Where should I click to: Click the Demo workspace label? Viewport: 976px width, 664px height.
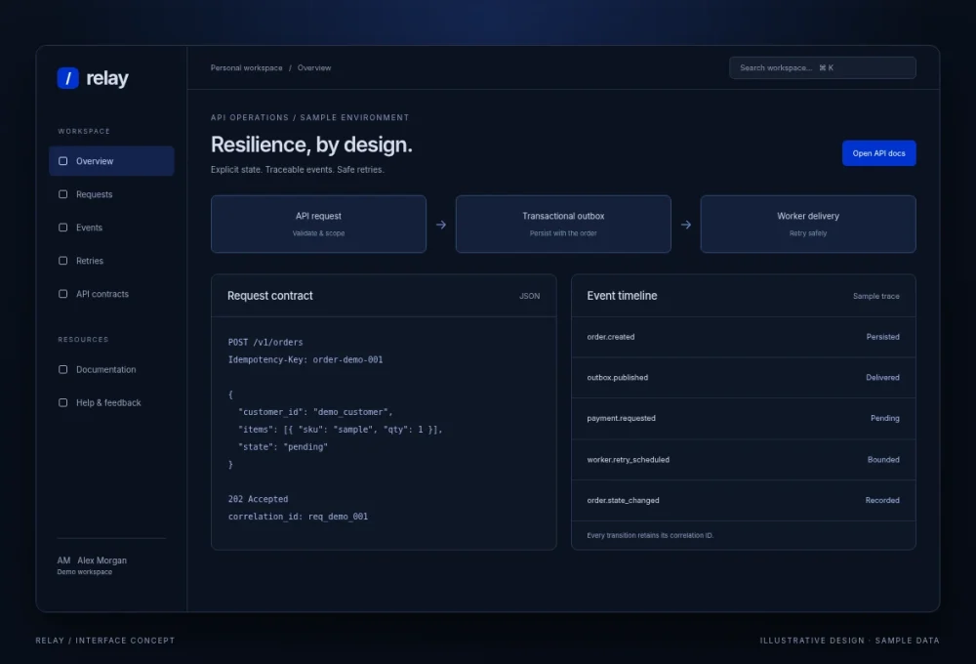(x=85, y=572)
